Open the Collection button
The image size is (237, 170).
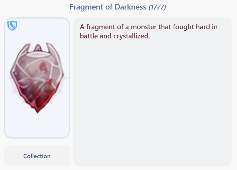click(x=37, y=156)
